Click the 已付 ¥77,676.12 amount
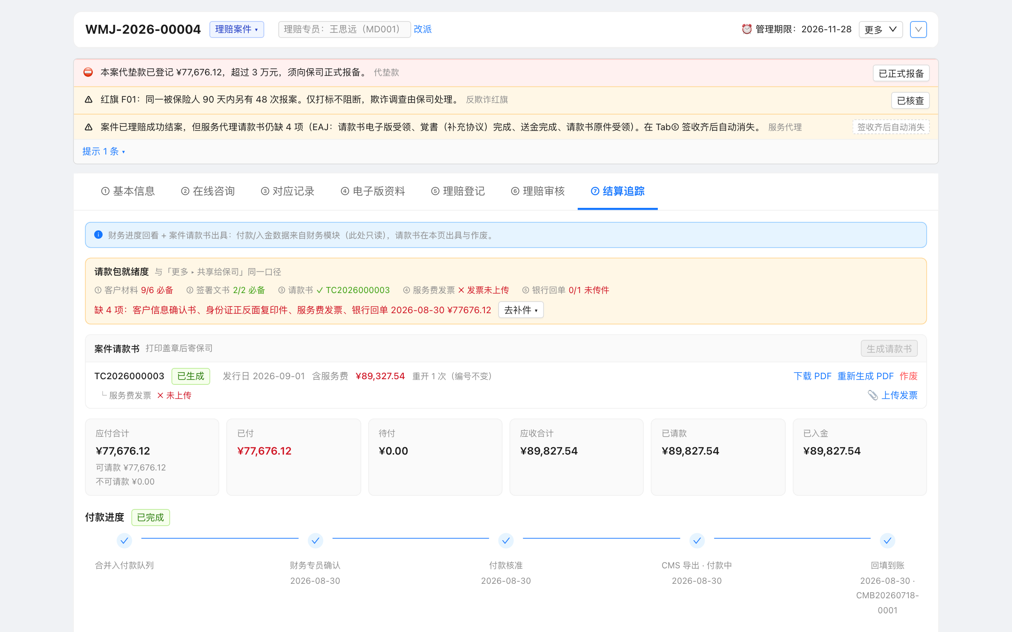1012x632 pixels. pyautogui.click(x=264, y=451)
